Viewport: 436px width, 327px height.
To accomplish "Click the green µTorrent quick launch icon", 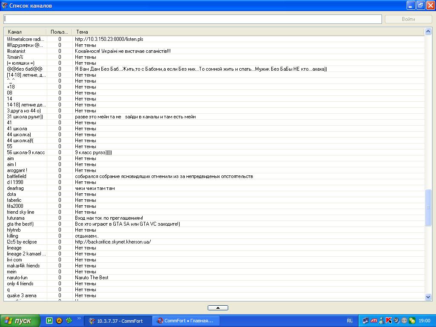I will [49, 321].
